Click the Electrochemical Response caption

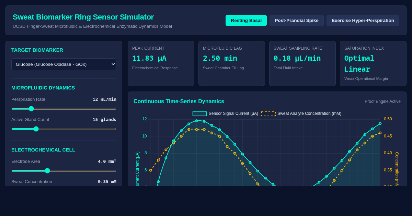coord(155,68)
